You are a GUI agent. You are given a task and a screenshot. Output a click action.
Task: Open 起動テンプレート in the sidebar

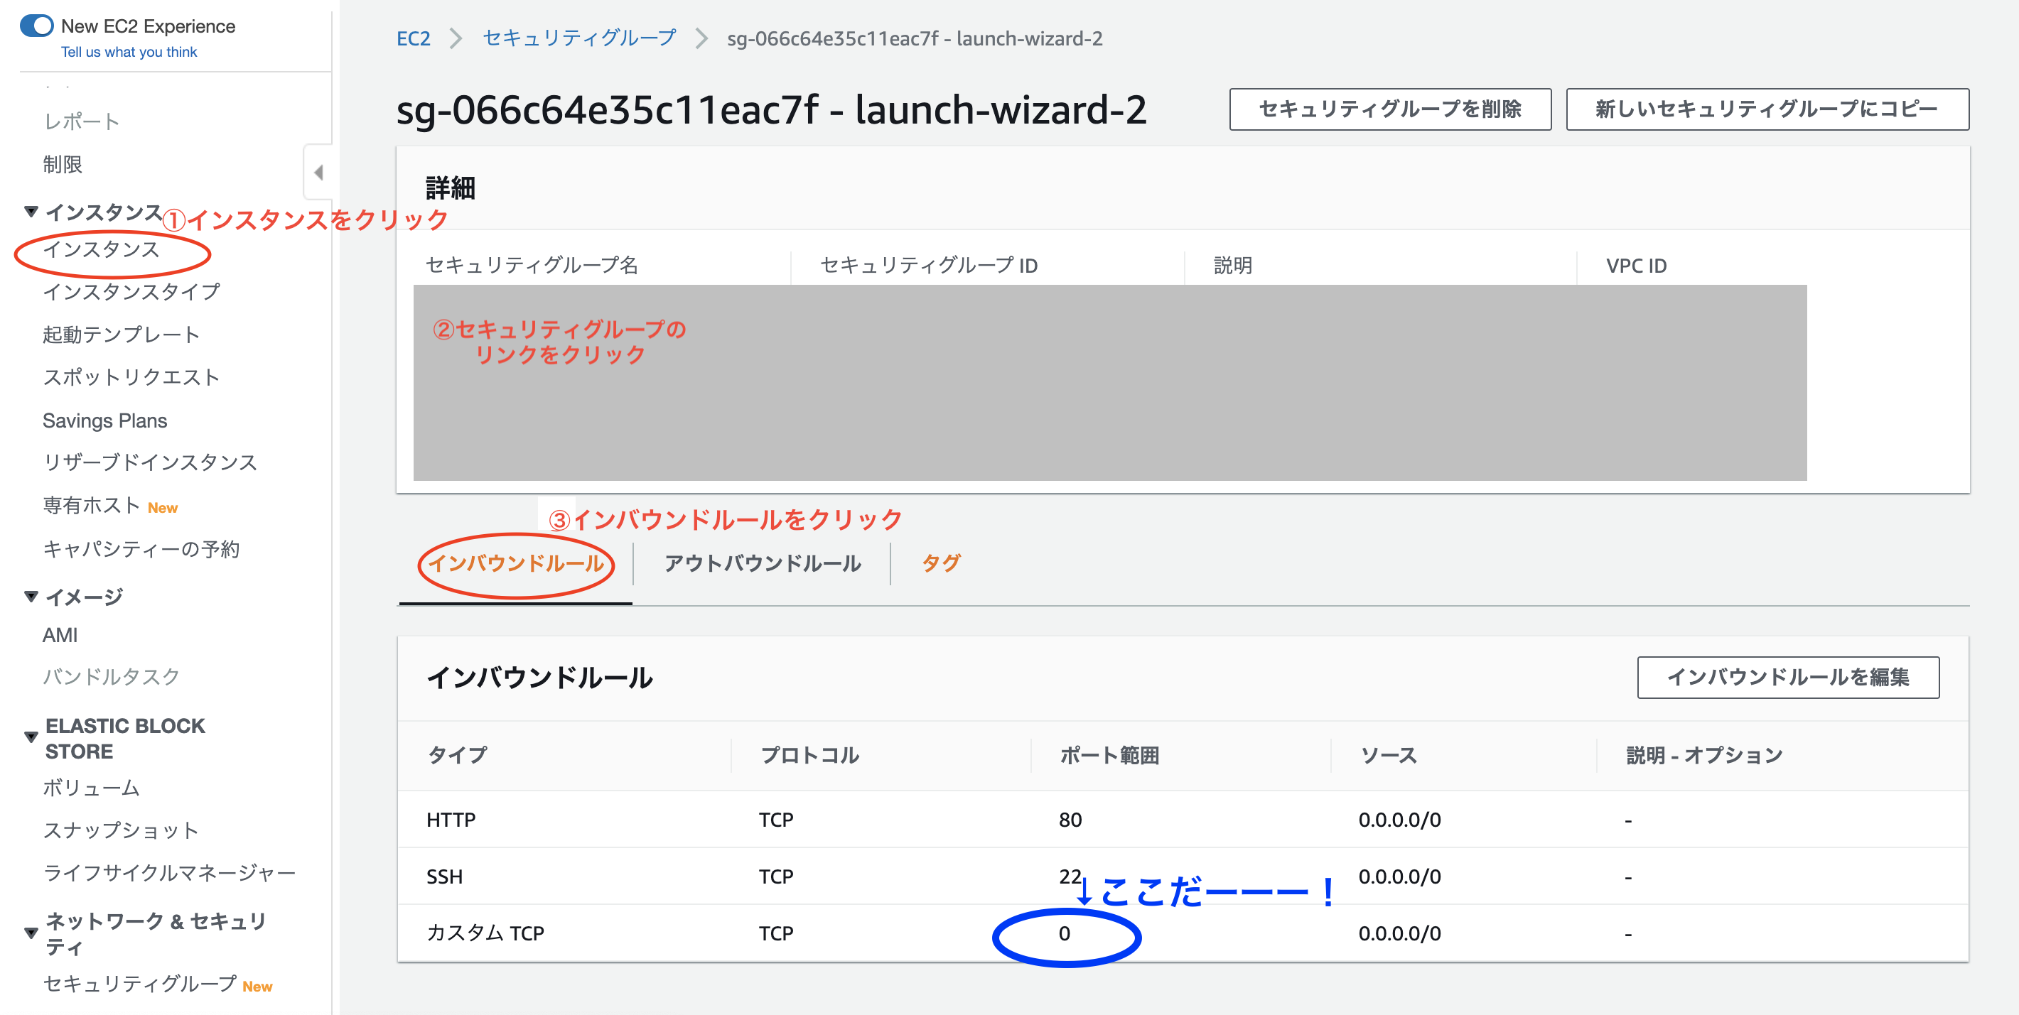click(x=122, y=335)
